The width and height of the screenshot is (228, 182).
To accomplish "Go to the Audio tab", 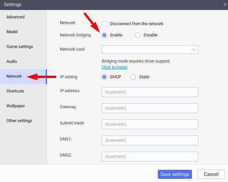I will [x=12, y=62].
